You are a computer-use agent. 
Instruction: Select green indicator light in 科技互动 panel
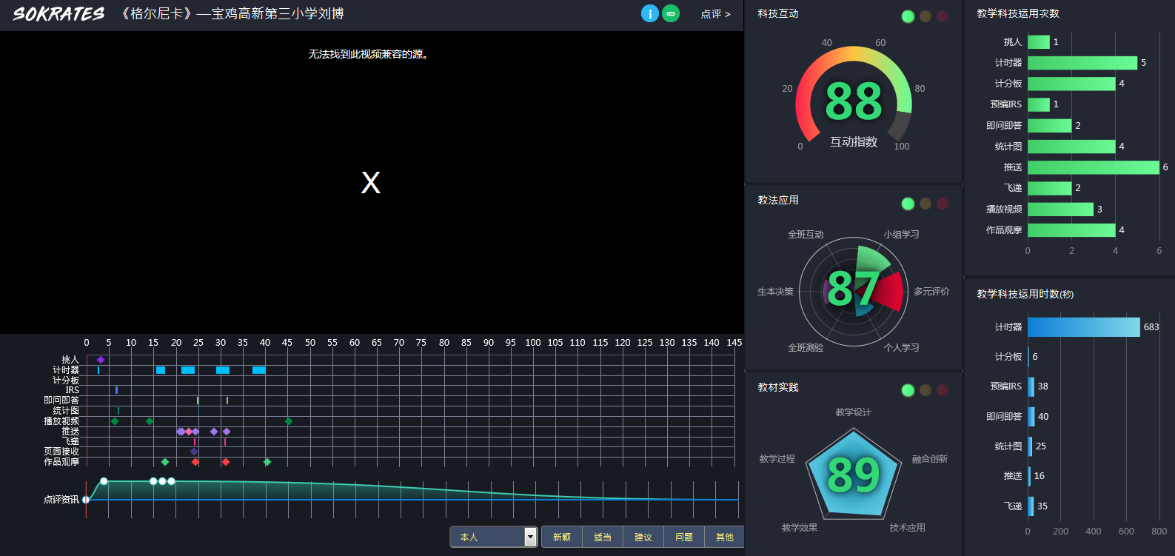click(x=908, y=16)
